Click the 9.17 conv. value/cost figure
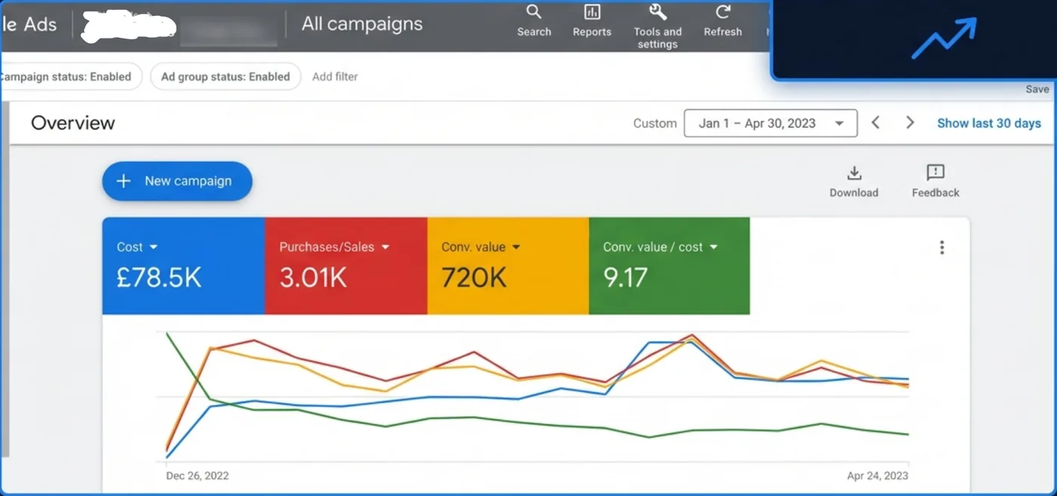The width and height of the screenshot is (1057, 496). (625, 278)
